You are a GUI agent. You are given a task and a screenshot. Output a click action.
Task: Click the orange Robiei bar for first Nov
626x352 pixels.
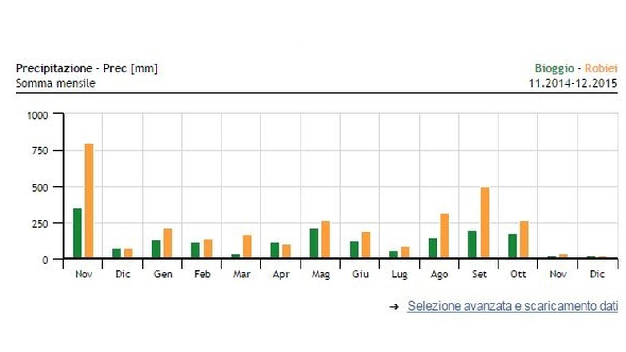point(89,200)
